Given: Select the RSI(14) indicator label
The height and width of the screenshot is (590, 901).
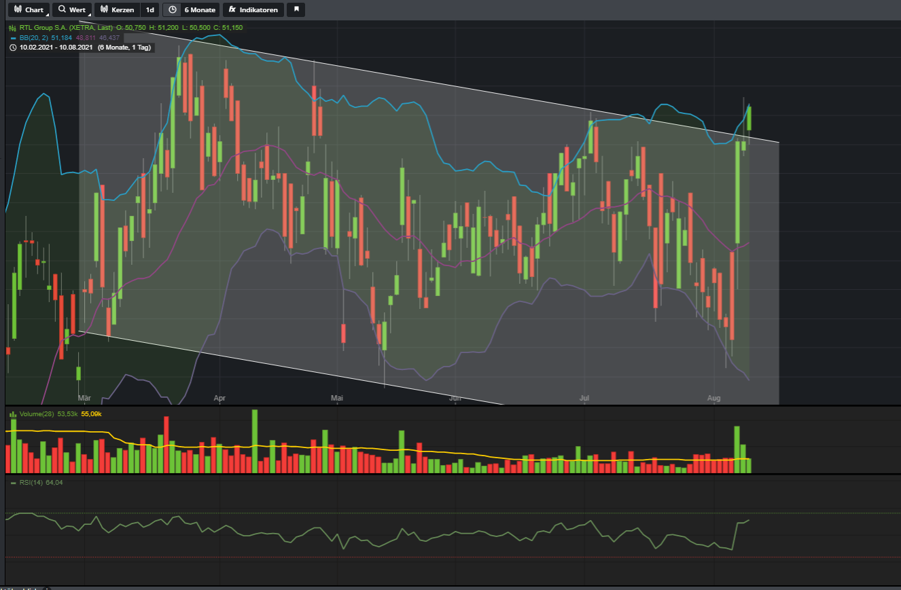Looking at the screenshot, I should coord(31,483).
